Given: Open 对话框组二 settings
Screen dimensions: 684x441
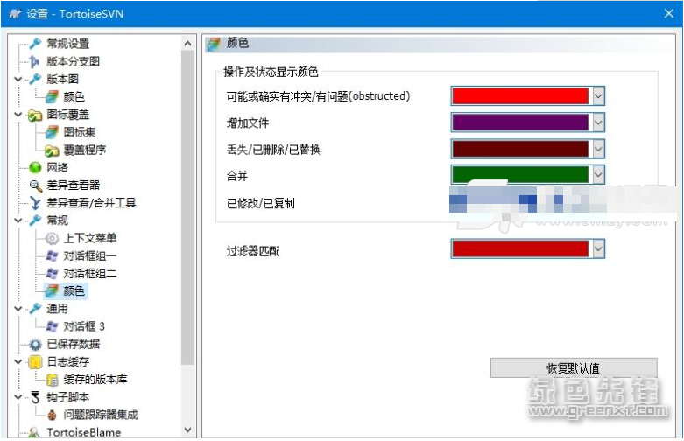Looking at the screenshot, I should [x=90, y=273].
